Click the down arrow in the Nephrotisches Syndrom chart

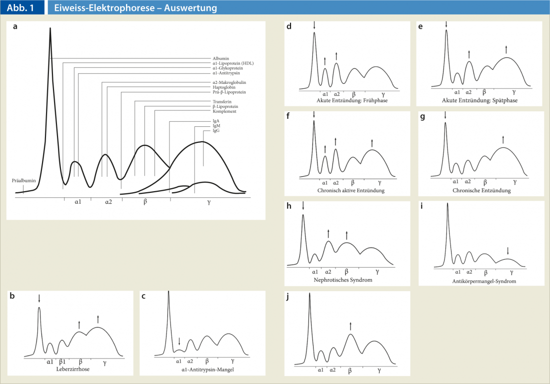click(303, 206)
